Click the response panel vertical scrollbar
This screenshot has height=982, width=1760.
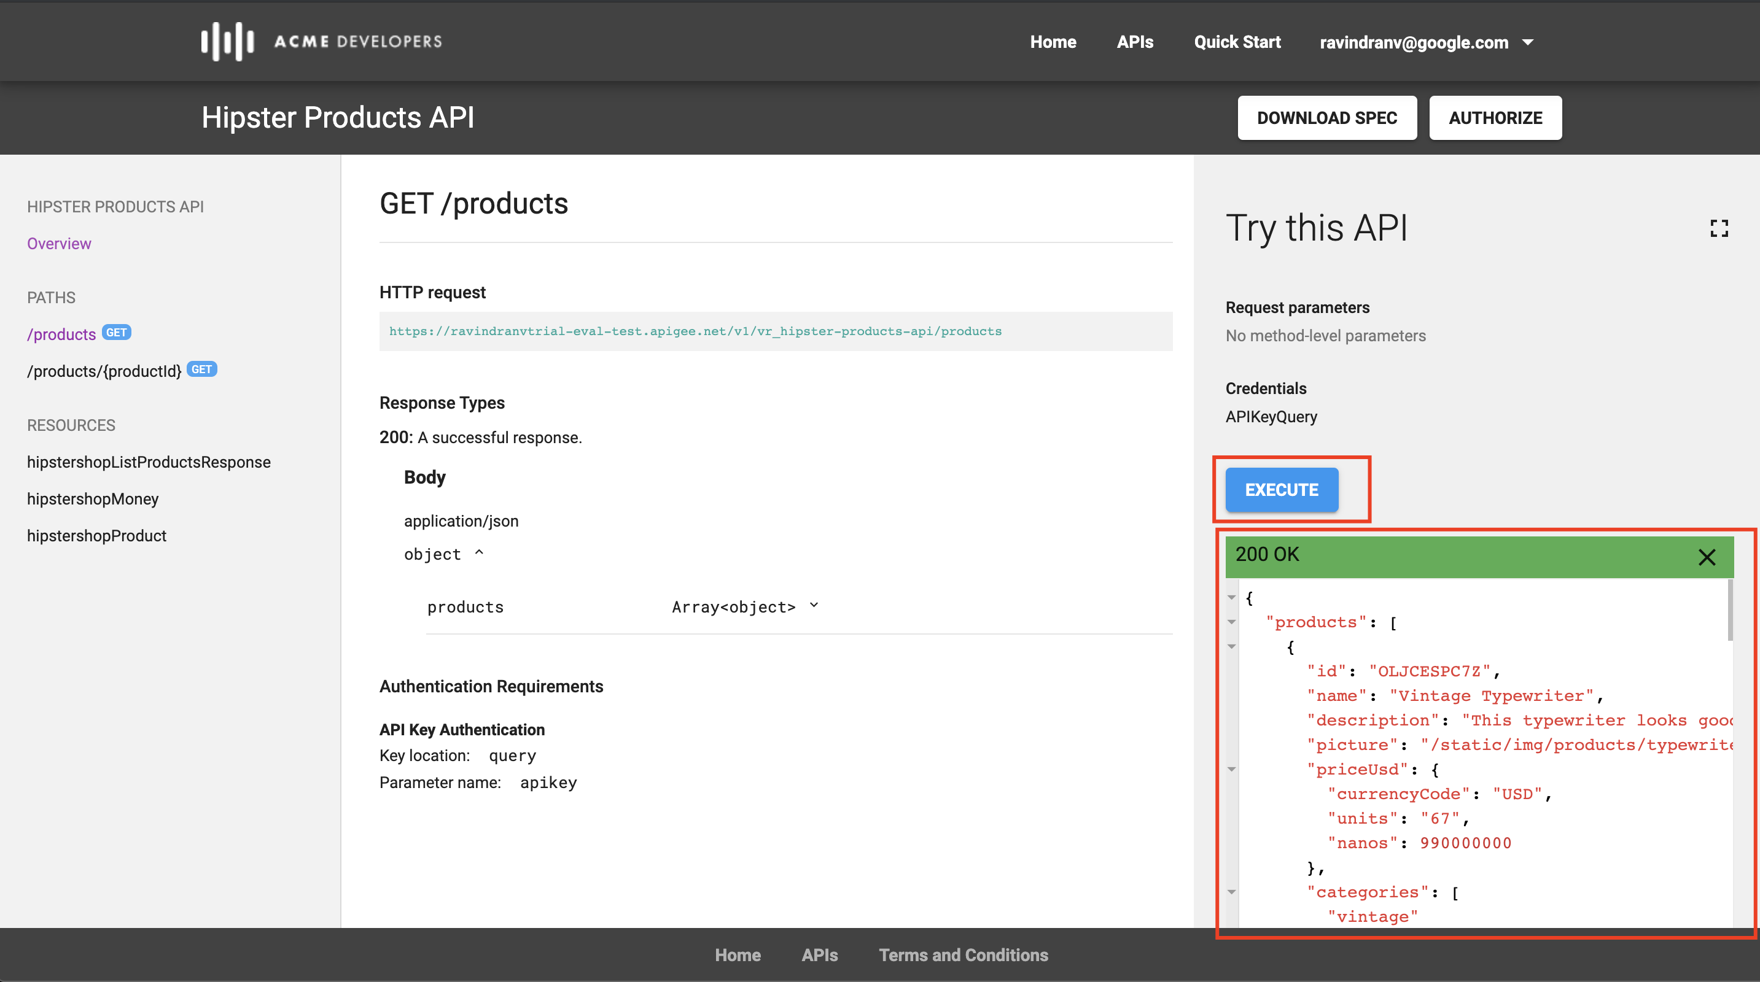(1730, 610)
